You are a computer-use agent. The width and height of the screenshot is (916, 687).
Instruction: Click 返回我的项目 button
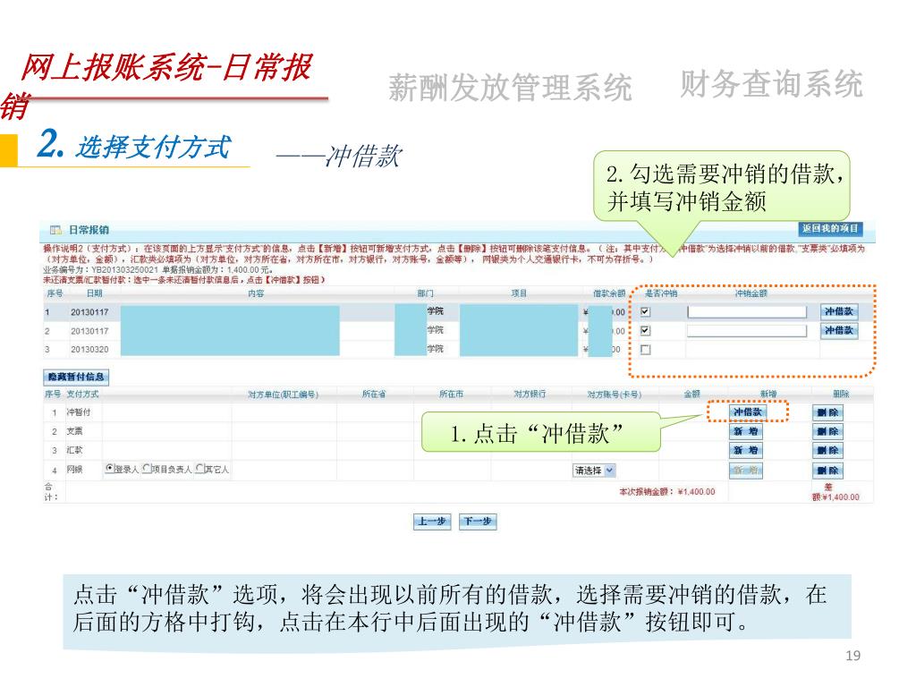829,228
